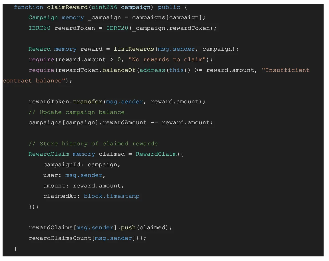Click the // Store history of claimed rewards comment
Viewport: 329px width, 261px height.
click(x=93, y=144)
